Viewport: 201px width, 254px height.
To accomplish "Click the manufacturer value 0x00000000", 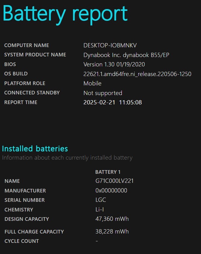I will click(x=111, y=191).
